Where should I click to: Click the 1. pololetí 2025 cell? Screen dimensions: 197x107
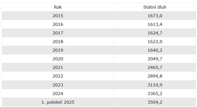(58, 102)
